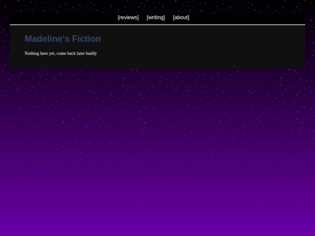Select the "Nothing here yet, come back later buddy" text
The width and height of the screenshot is (315, 236).
point(61,54)
